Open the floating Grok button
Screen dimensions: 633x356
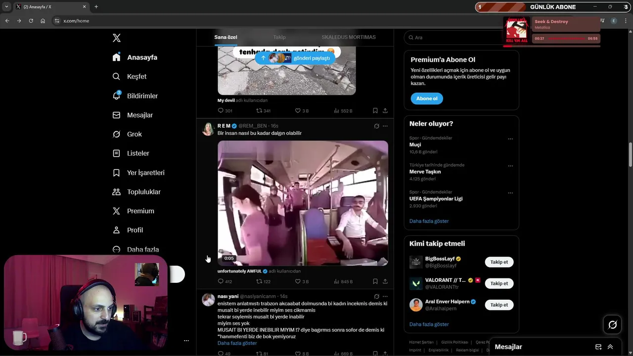coord(612,325)
